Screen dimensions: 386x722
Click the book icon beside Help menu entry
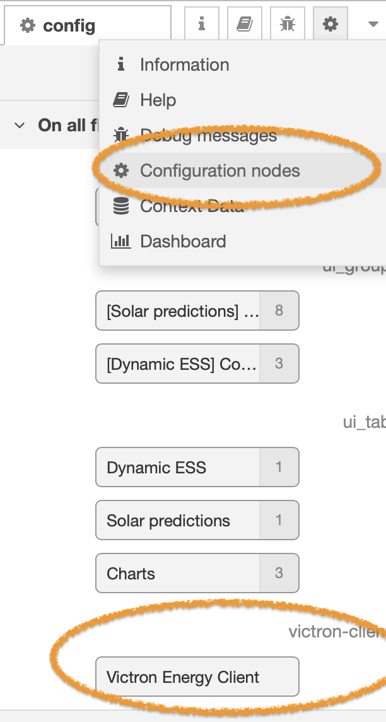coord(121,100)
